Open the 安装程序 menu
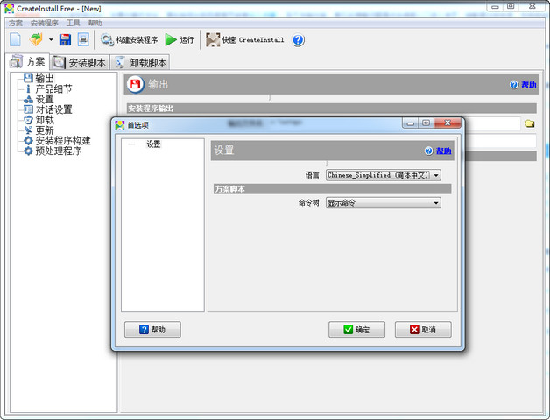 point(44,23)
